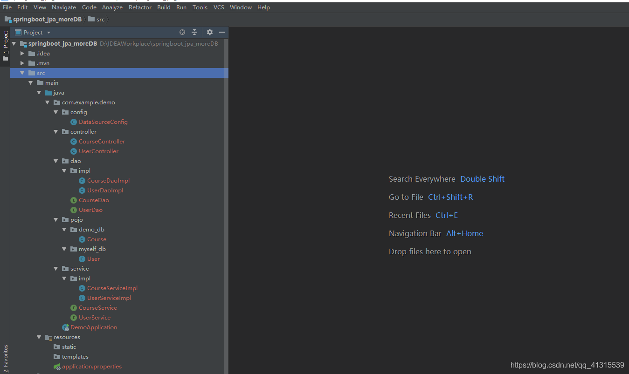Click the class icon next to UserController
Screen dimensions: 629x374
click(x=73, y=151)
